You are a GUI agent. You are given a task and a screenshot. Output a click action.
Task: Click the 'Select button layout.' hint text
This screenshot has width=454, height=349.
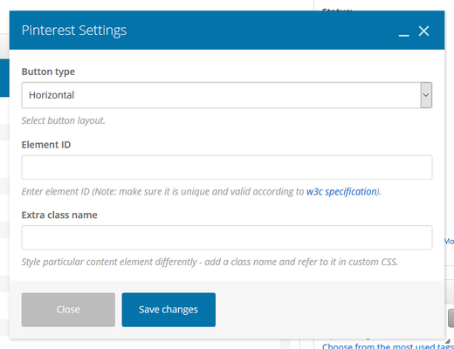pos(64,120)
